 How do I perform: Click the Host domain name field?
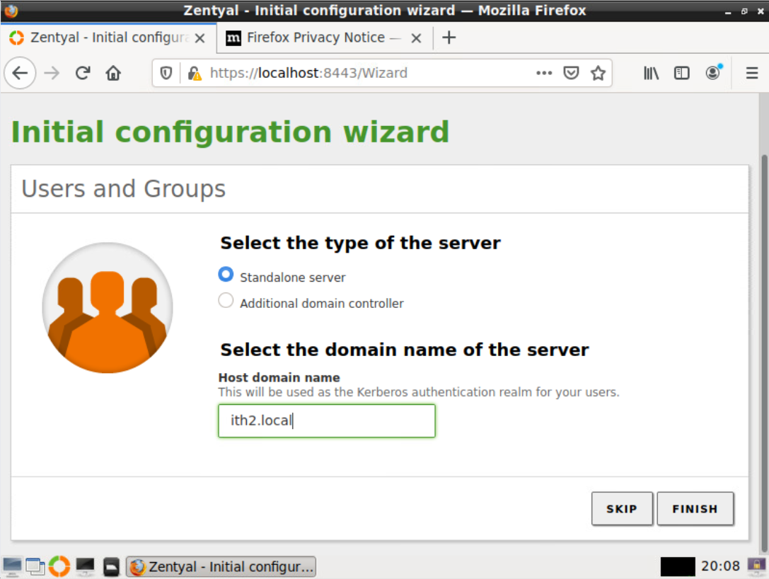[x=326, y=421]
